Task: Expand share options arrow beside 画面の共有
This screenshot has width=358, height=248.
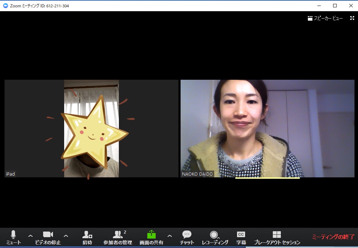Action: (x=170, y=236)
